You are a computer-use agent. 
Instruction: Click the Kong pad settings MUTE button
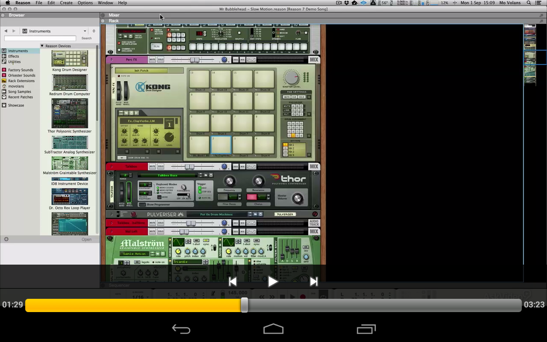click(287, 97)
